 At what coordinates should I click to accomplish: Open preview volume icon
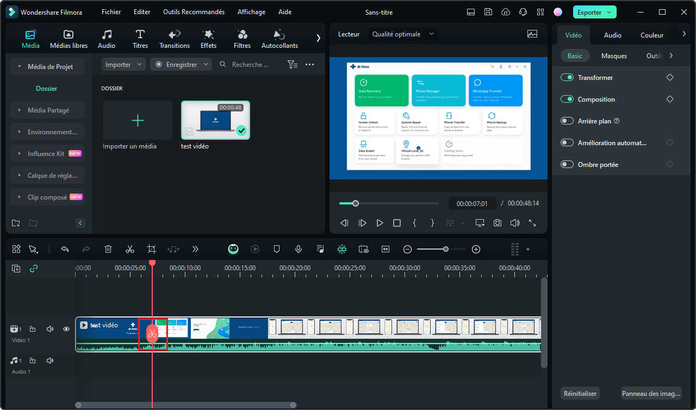pos(515,223)
